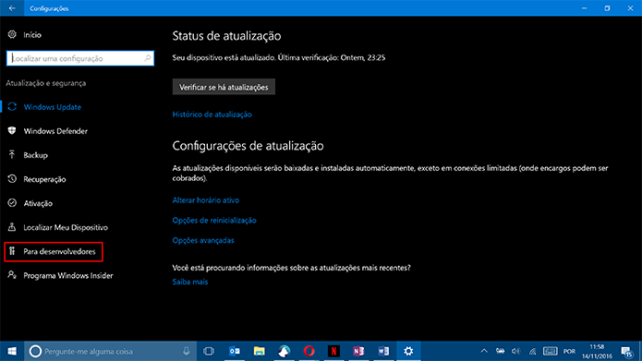Open the touch keyboard tray icon
The height and width of the screenshot is (361, 642).
click(550, 351)
